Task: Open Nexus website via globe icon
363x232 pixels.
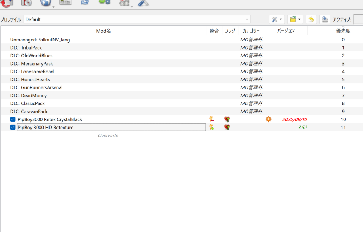Action: tap(46, 3)
